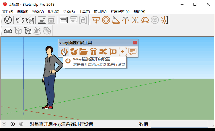Viewport: 215px width, 131px height.
Task: Create a V-Ray IES Light
Action: 126,20
